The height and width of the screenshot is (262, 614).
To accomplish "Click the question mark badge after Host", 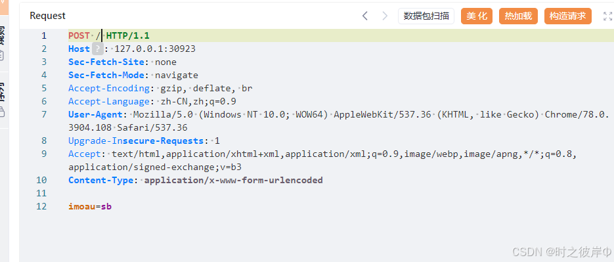I will click(x=97, y=49).
